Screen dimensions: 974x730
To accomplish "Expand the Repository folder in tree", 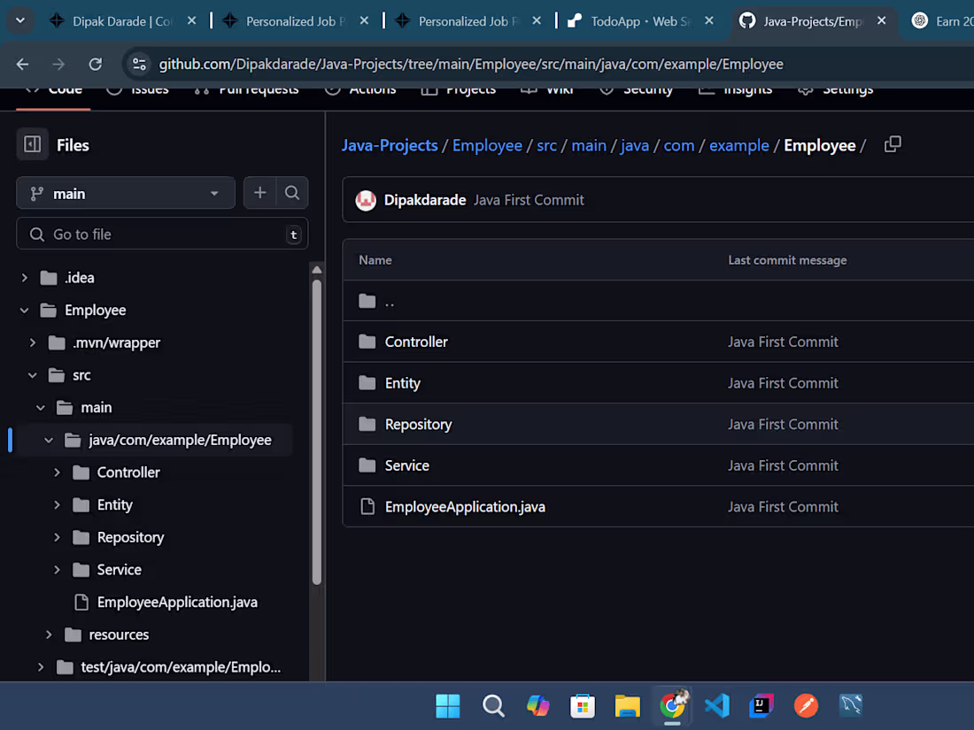I will (x=57, y=537).
